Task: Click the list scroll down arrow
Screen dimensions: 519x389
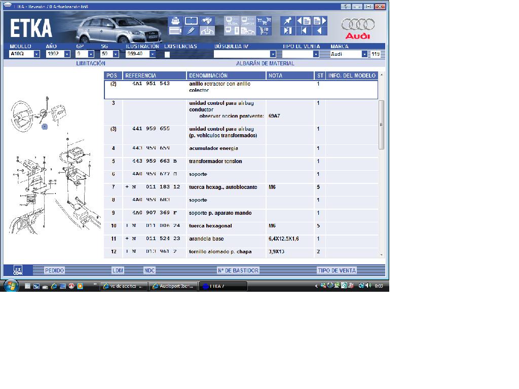Action: pos(381,255)
